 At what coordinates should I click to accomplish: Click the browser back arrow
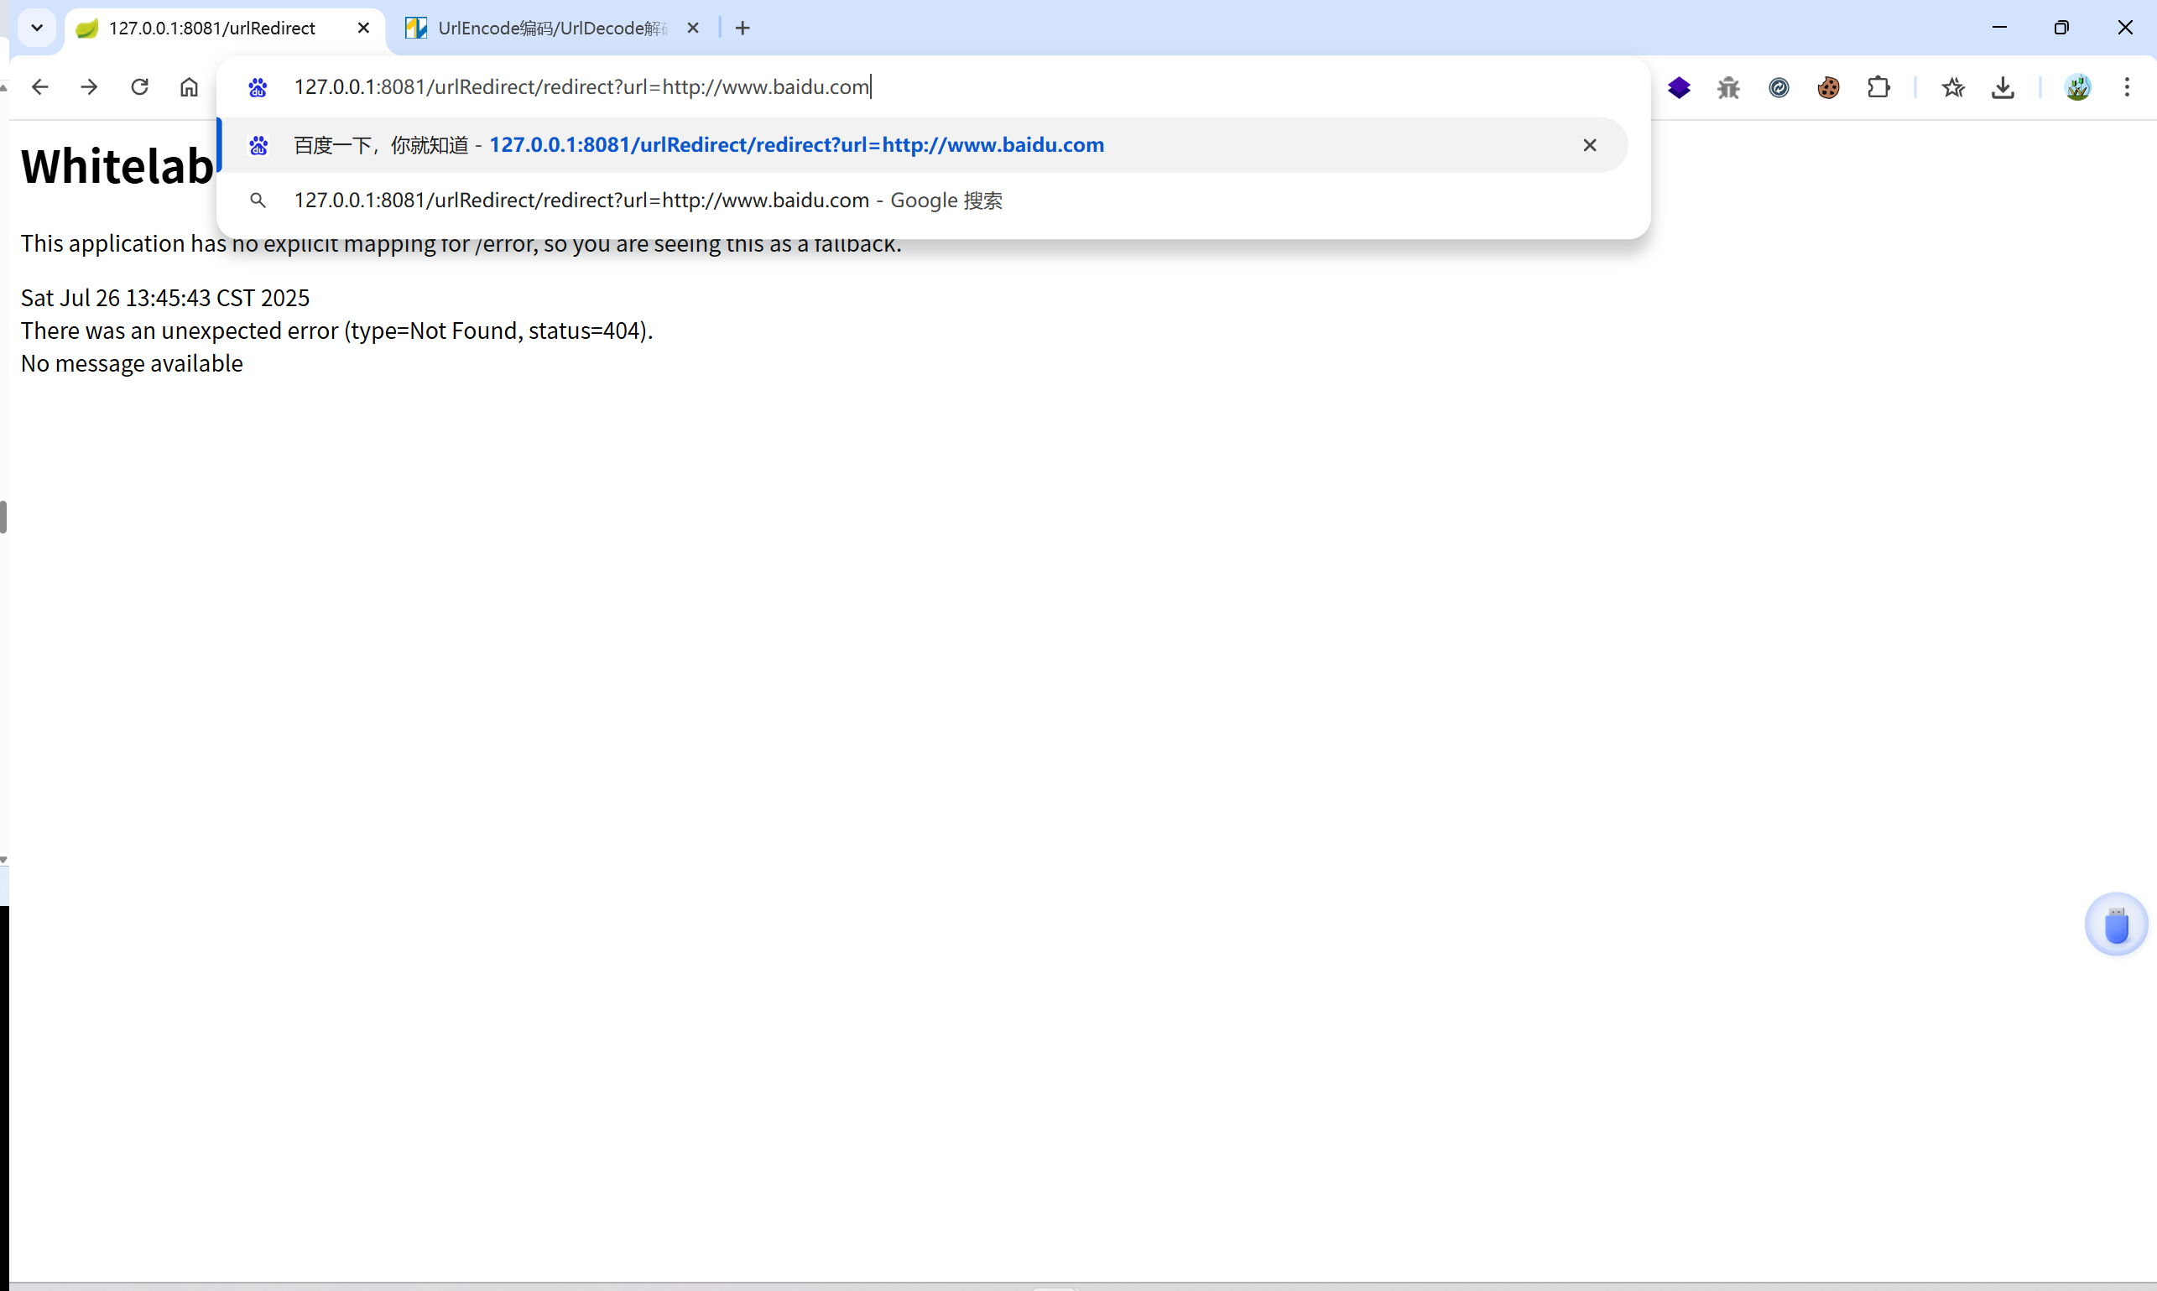[x=40, y=87]
